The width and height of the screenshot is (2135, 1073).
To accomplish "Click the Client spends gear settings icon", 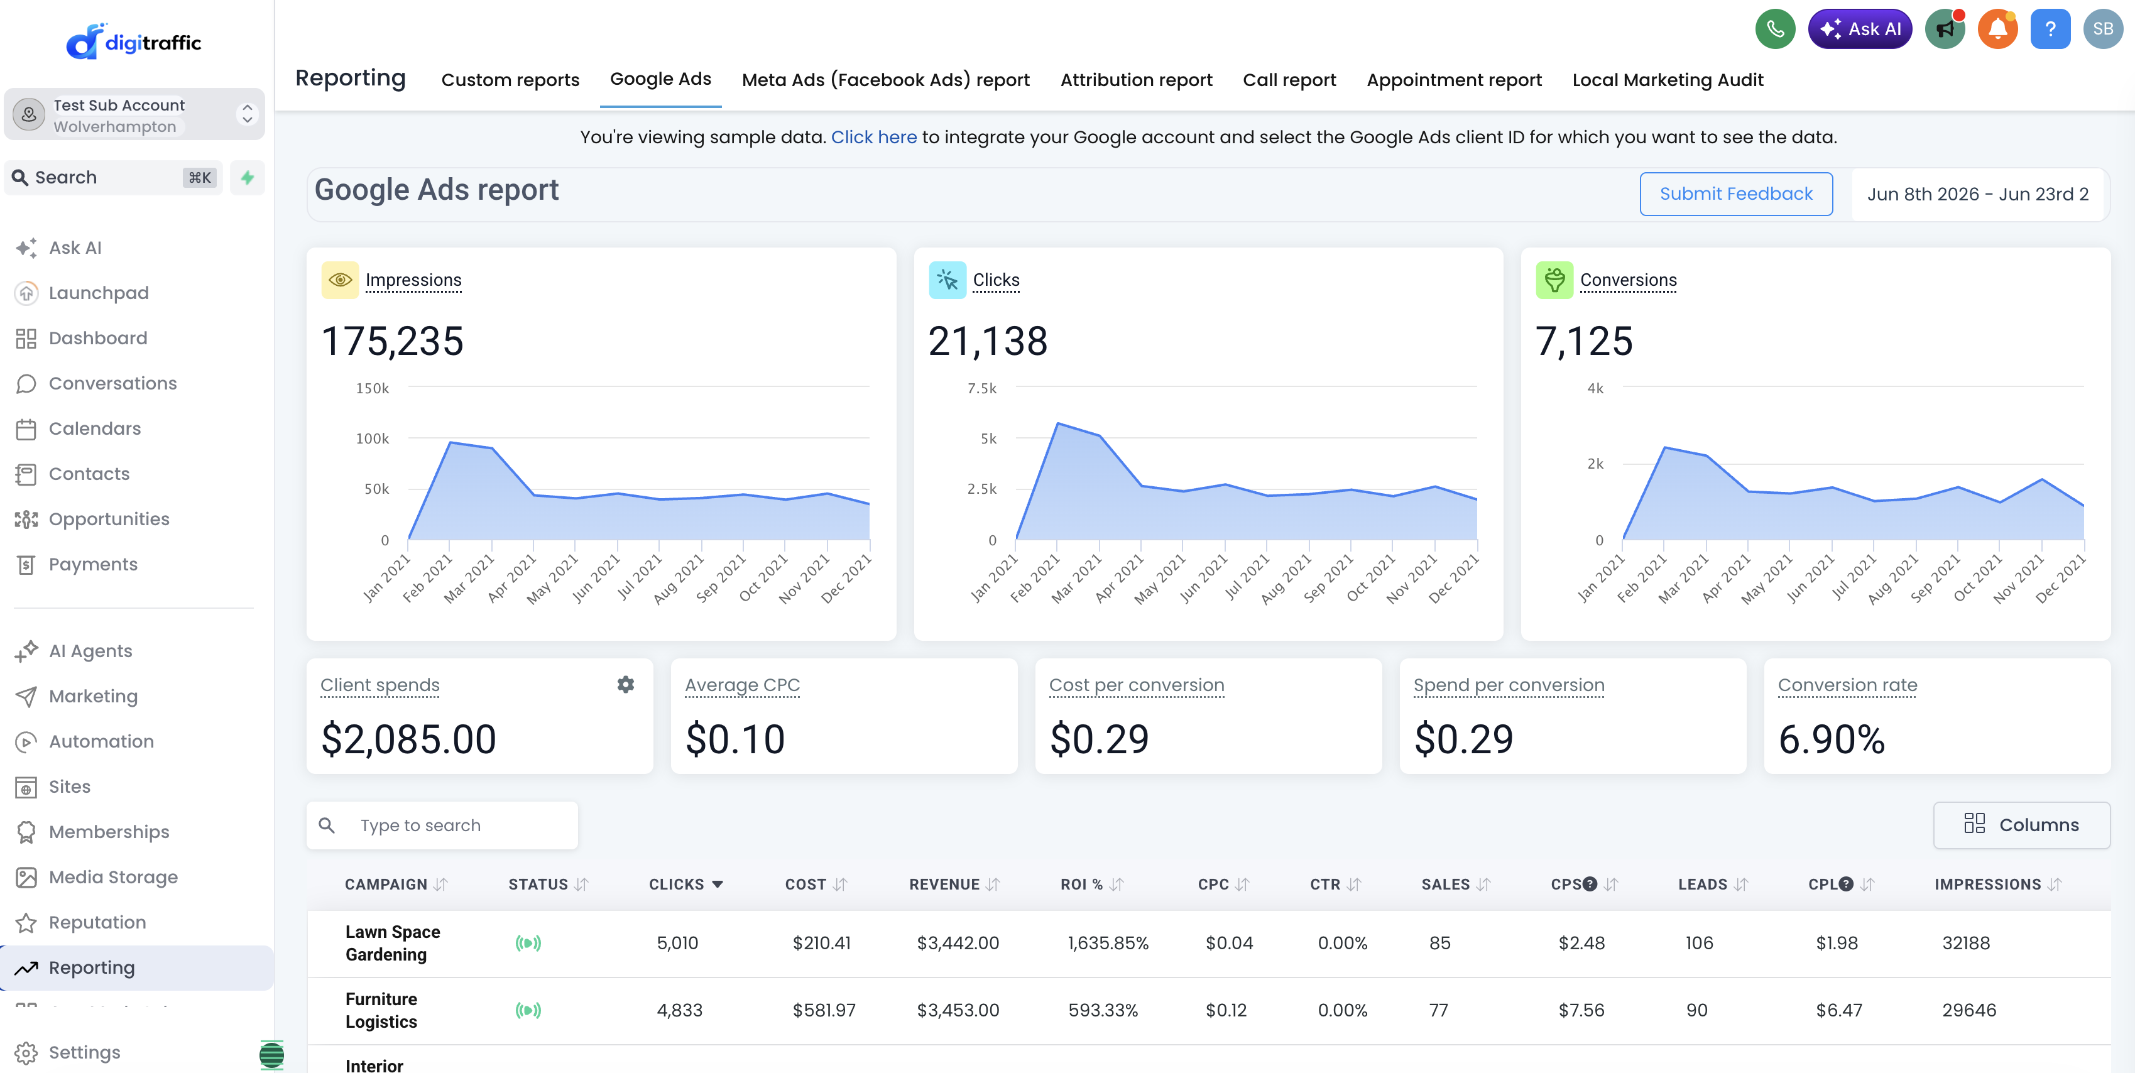I will coord(626,684).
